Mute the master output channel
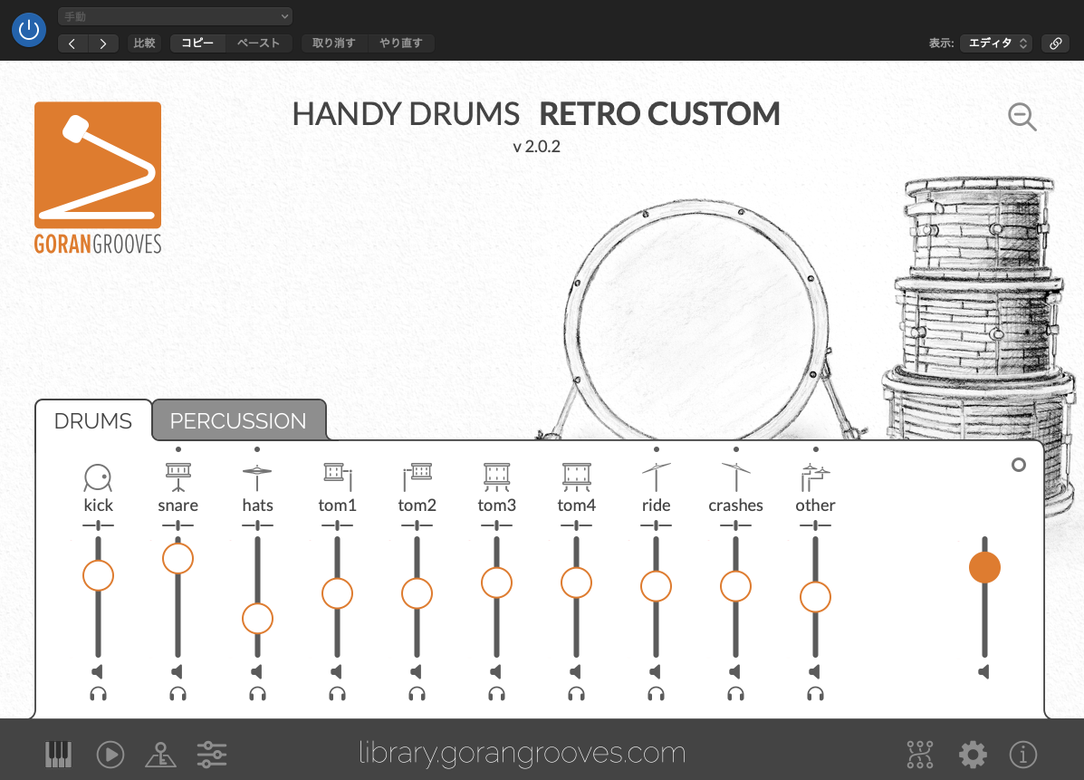1084x780 pixels. 983,671
